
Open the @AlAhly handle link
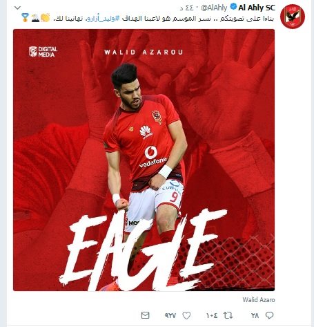click(214, 8)
